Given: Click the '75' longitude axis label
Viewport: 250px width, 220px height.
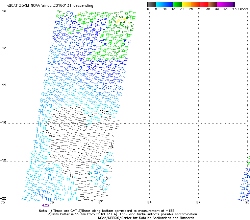Looking at the screenshot, I should click(3, 202).
